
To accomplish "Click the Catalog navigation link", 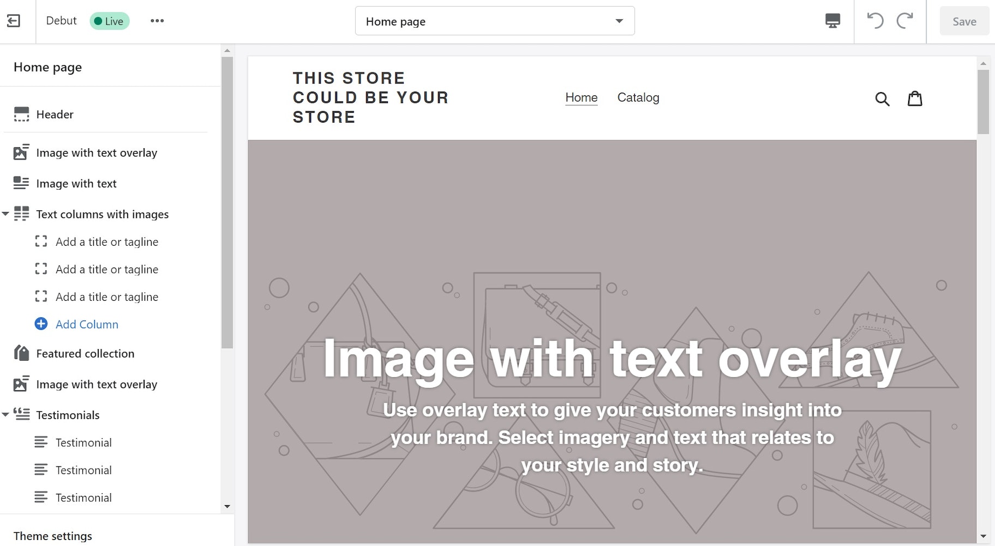I will (x=638, y=98).
